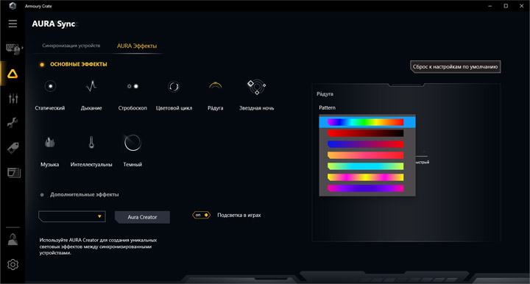The width and height of the screenshot is (530, 284).
Task: Open the price tag deals sidebar icon
Action: pos(13,148)
